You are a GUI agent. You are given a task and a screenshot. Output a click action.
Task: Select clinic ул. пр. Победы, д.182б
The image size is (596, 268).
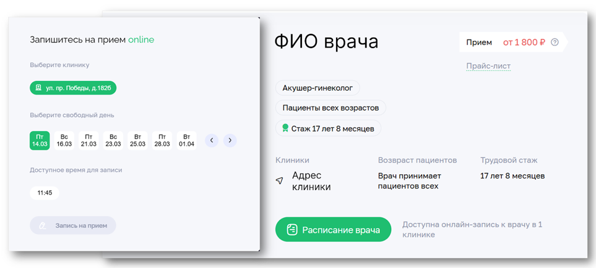click(73, 88)
